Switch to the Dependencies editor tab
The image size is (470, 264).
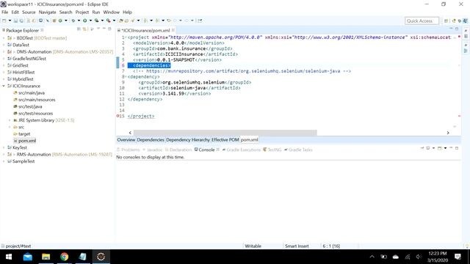pos(151,140)
